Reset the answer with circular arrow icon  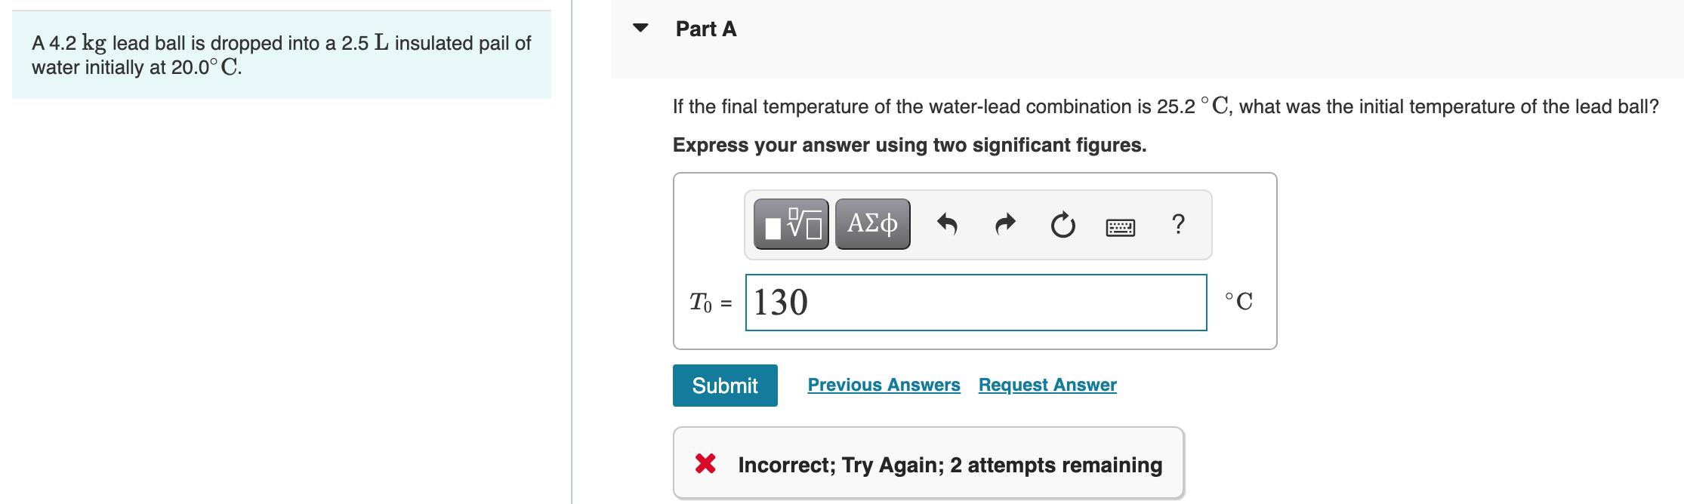(1063, 224)
